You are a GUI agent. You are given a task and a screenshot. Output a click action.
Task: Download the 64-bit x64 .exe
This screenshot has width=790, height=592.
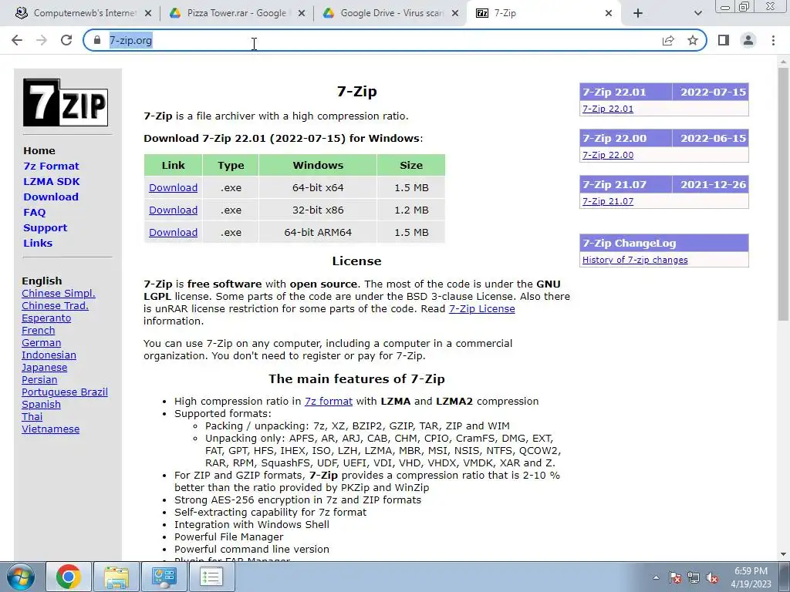173,188
